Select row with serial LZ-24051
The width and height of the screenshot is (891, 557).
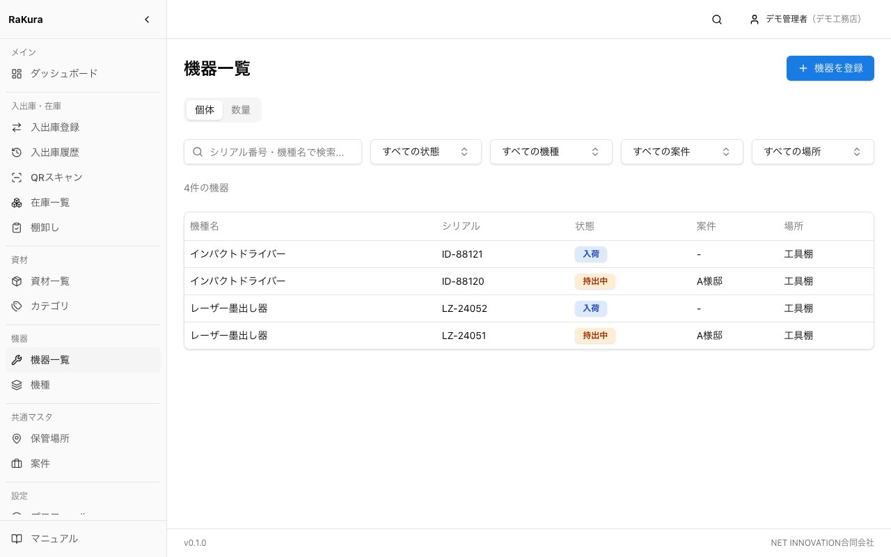tap(529, 336)
